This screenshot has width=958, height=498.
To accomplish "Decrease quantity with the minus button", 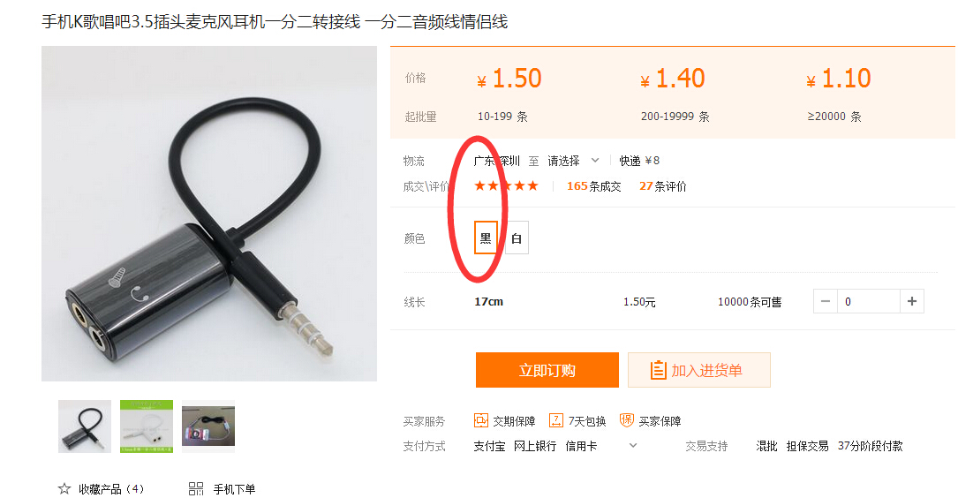I will 826,301.
